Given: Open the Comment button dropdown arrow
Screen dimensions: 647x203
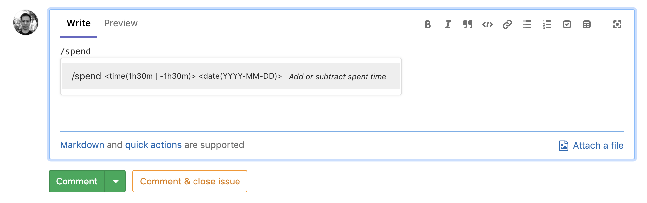Looking at the screenshot, I should point(115,181).
